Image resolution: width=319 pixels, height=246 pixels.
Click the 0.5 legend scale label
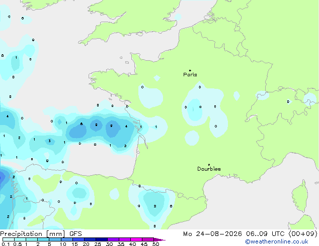tap(18, 244)
